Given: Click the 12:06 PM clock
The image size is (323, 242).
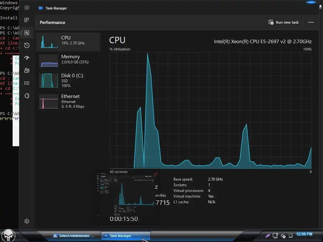Looking at the screenshot, I should point(304,234).
